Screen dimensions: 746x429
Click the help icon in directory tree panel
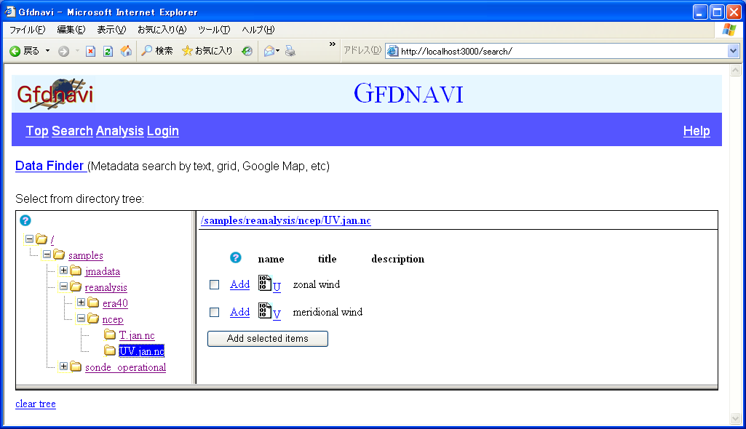point(25,220)
